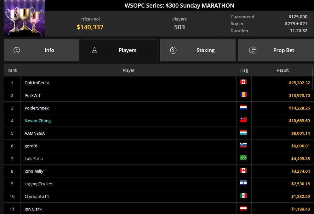Image resolution: width=314 pixels, height=214 pixels.
Task: Click the Brazil flag beside Luis Faria
Action: coord(243,158)
